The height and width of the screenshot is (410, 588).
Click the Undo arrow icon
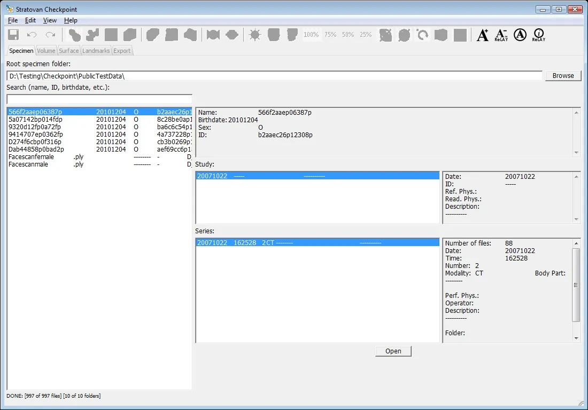coord(32,35)
